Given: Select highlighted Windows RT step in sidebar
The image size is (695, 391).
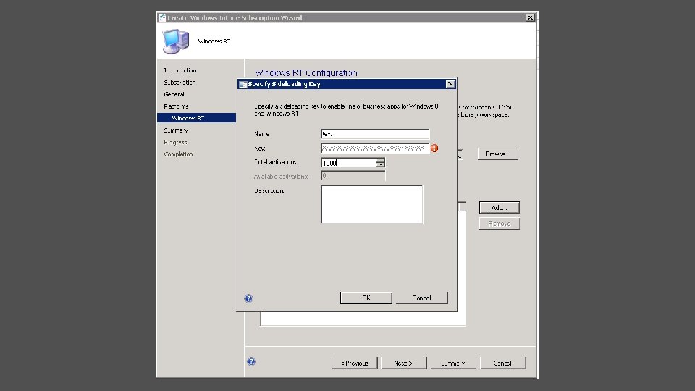Looking at the screenshot, I should [x=196, y=118].
